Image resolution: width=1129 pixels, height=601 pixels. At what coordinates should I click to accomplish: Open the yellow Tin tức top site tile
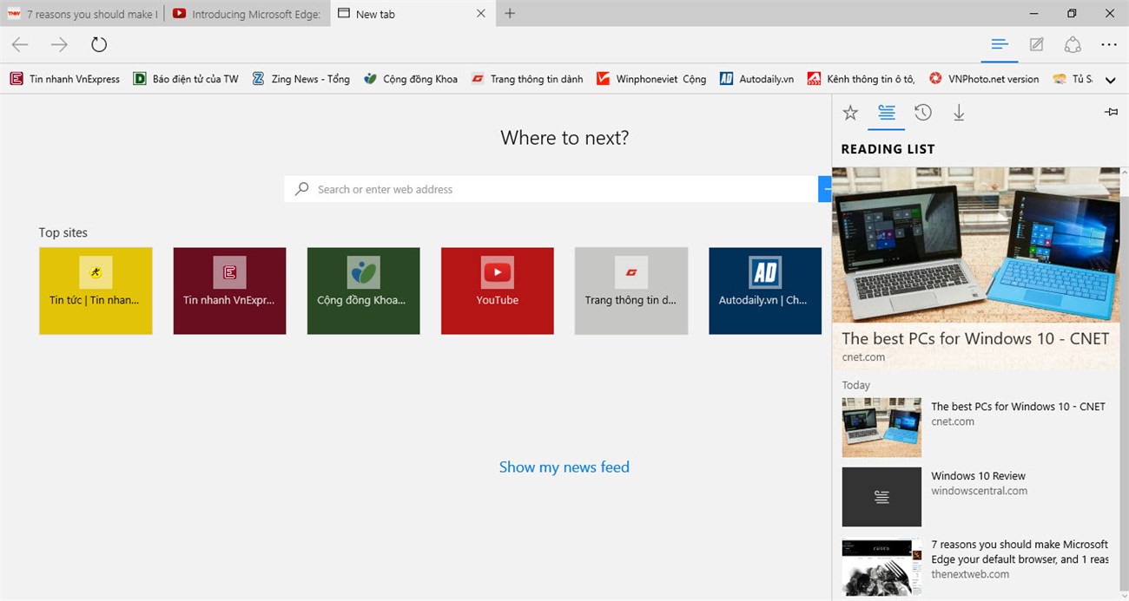96,291
